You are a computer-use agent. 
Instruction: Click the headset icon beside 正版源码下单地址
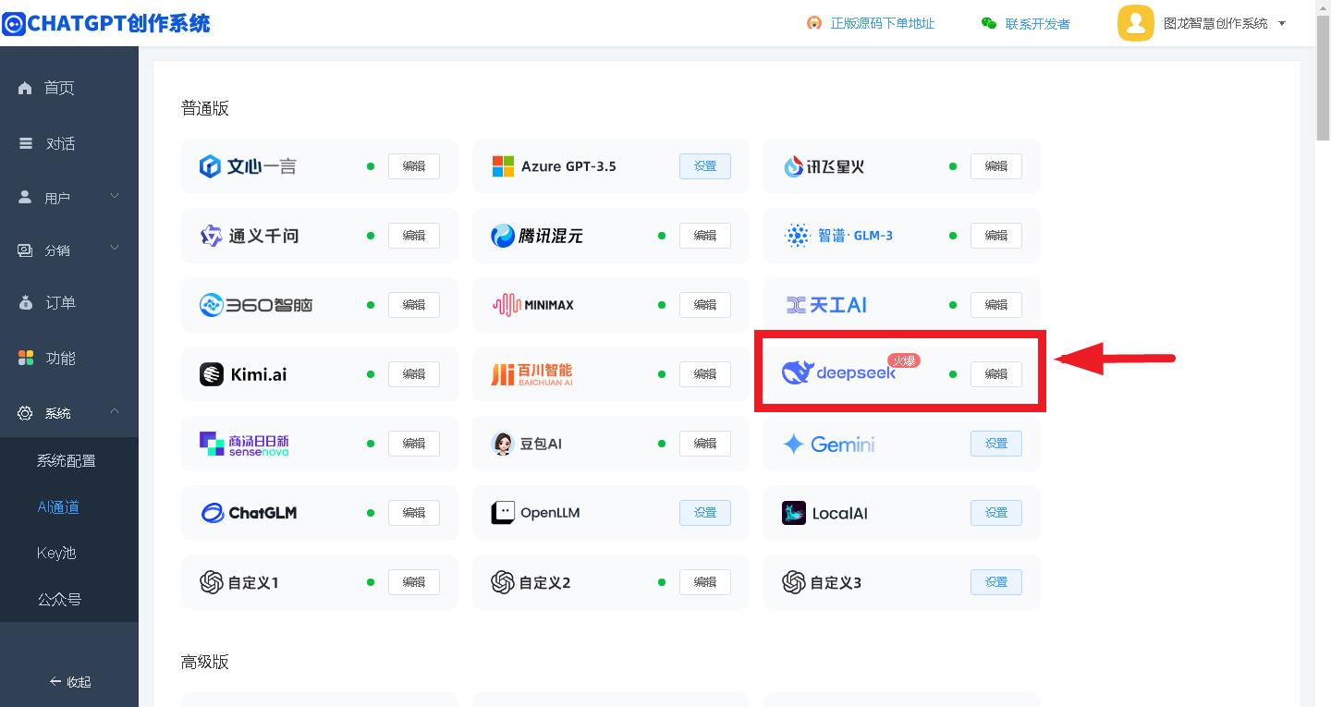pos(814,23)
